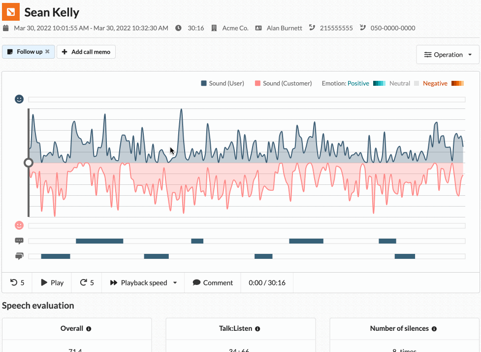Viewport: 481px width, 352px height.
Task: Open the Playback speed dropdown
Action: coord(143,282)
